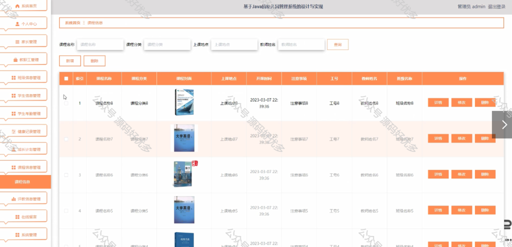Screen dimensions: 512x247
Task: Click the 退出登录 link
Action: click(496, 6)
